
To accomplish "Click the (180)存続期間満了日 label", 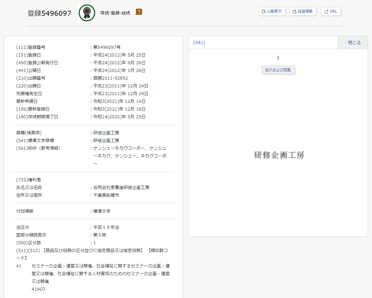I will 37,117.
